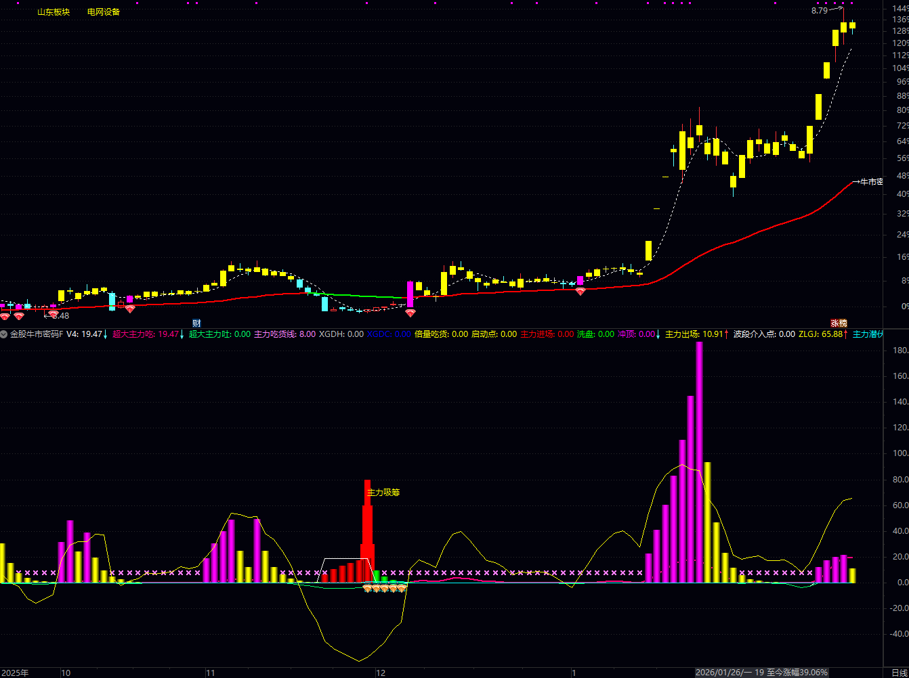Click the 2025年 time axis label
The height and width of the screenshot is (678, 909).
14,673
